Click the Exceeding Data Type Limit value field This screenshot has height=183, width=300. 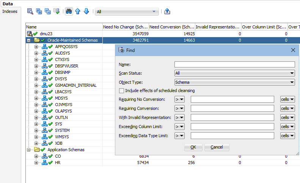coord(232,136)
